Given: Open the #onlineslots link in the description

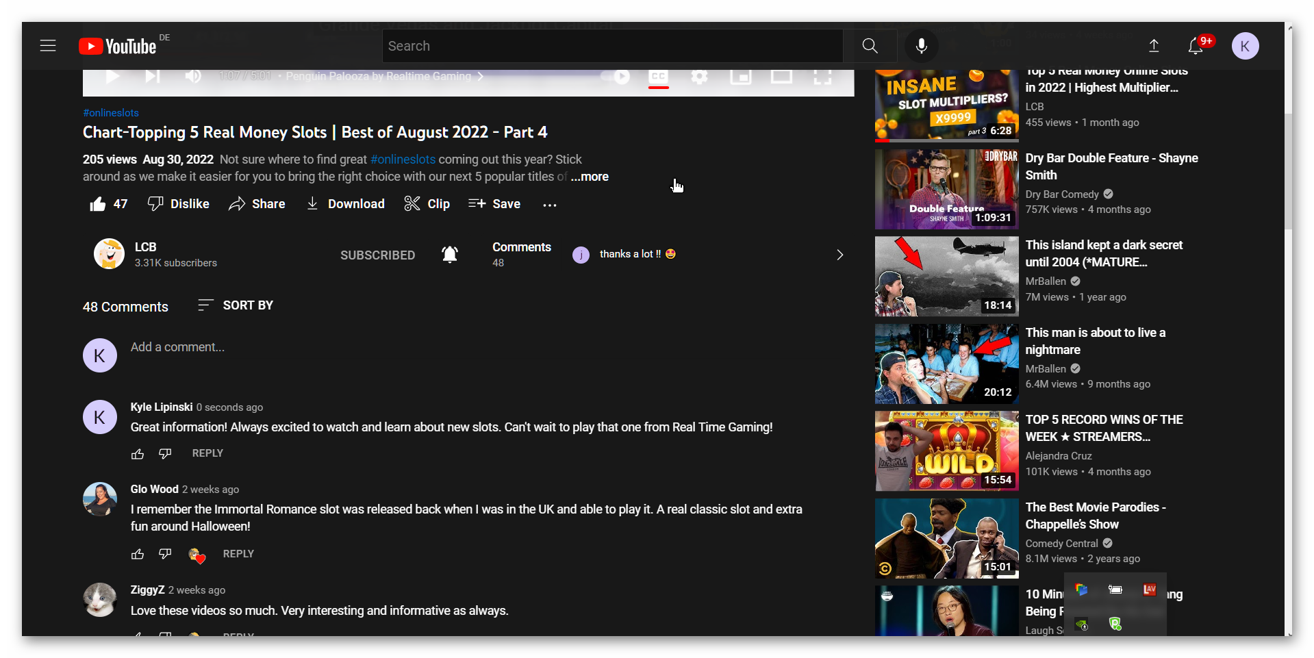Looking at the screenshot, I should point(403,160).
